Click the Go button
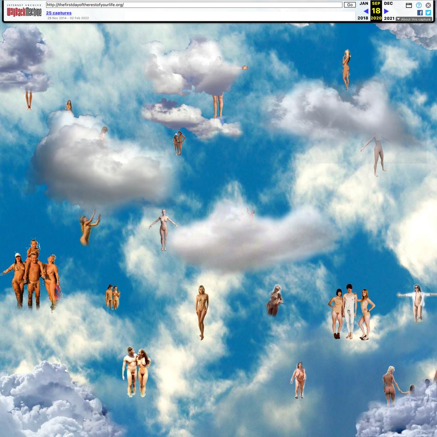 coord(350,5)
